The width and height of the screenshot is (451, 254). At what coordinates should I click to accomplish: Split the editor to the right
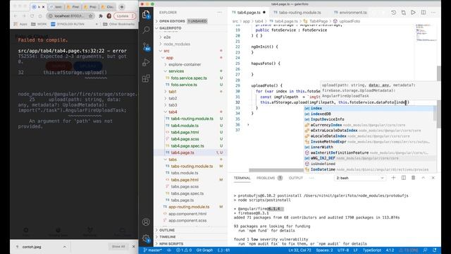coord(424,13)
